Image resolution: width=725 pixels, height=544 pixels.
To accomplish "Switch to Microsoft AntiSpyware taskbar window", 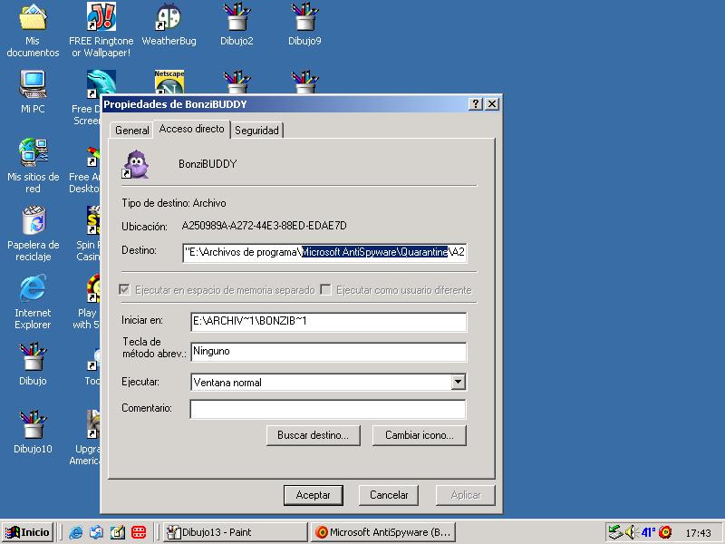I will pos(383,532).
